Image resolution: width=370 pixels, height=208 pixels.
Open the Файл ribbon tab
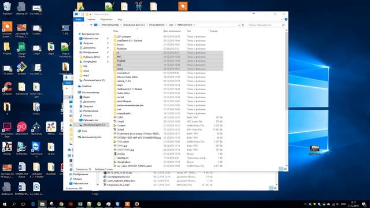79,19
